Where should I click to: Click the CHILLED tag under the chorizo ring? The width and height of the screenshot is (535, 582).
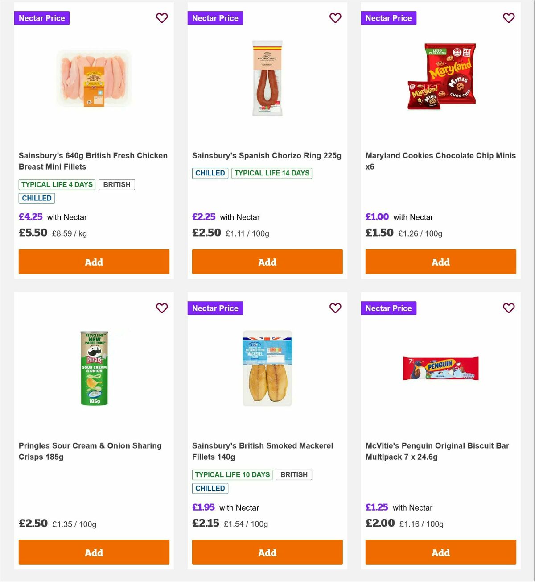click(x=210, y=173)
